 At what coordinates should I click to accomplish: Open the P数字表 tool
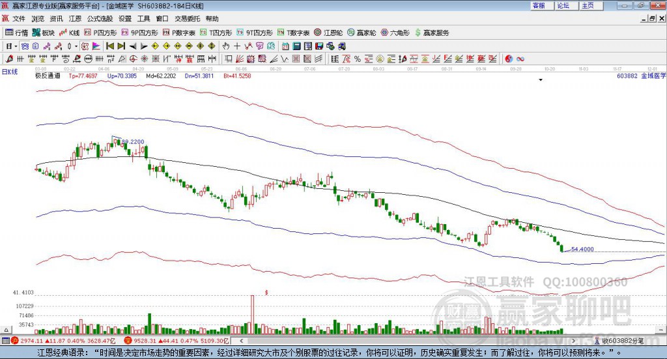click(178, 33)
